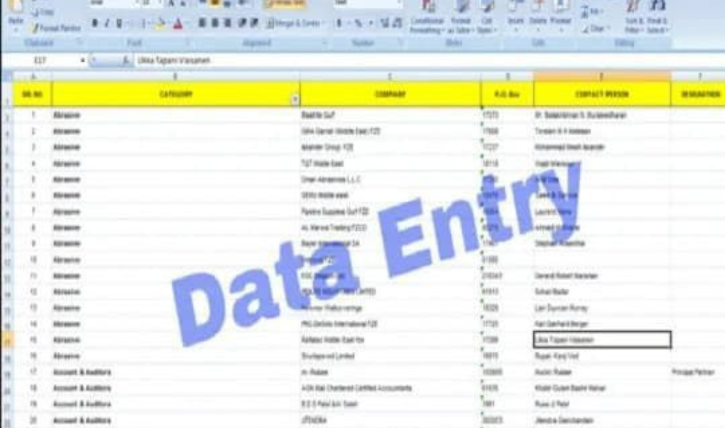
Task: Toggle bold formatting on selected cell
Action: coord(96,23)
